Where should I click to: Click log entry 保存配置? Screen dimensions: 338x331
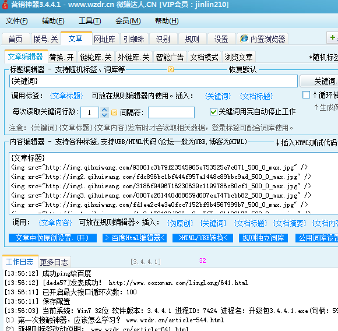tap(57, 301)
